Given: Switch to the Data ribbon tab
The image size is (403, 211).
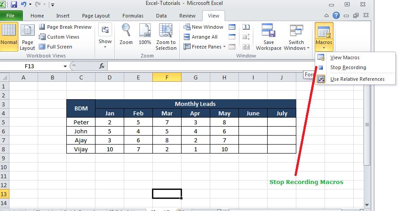Looking at the screenshot, I should tap(161, 16).
